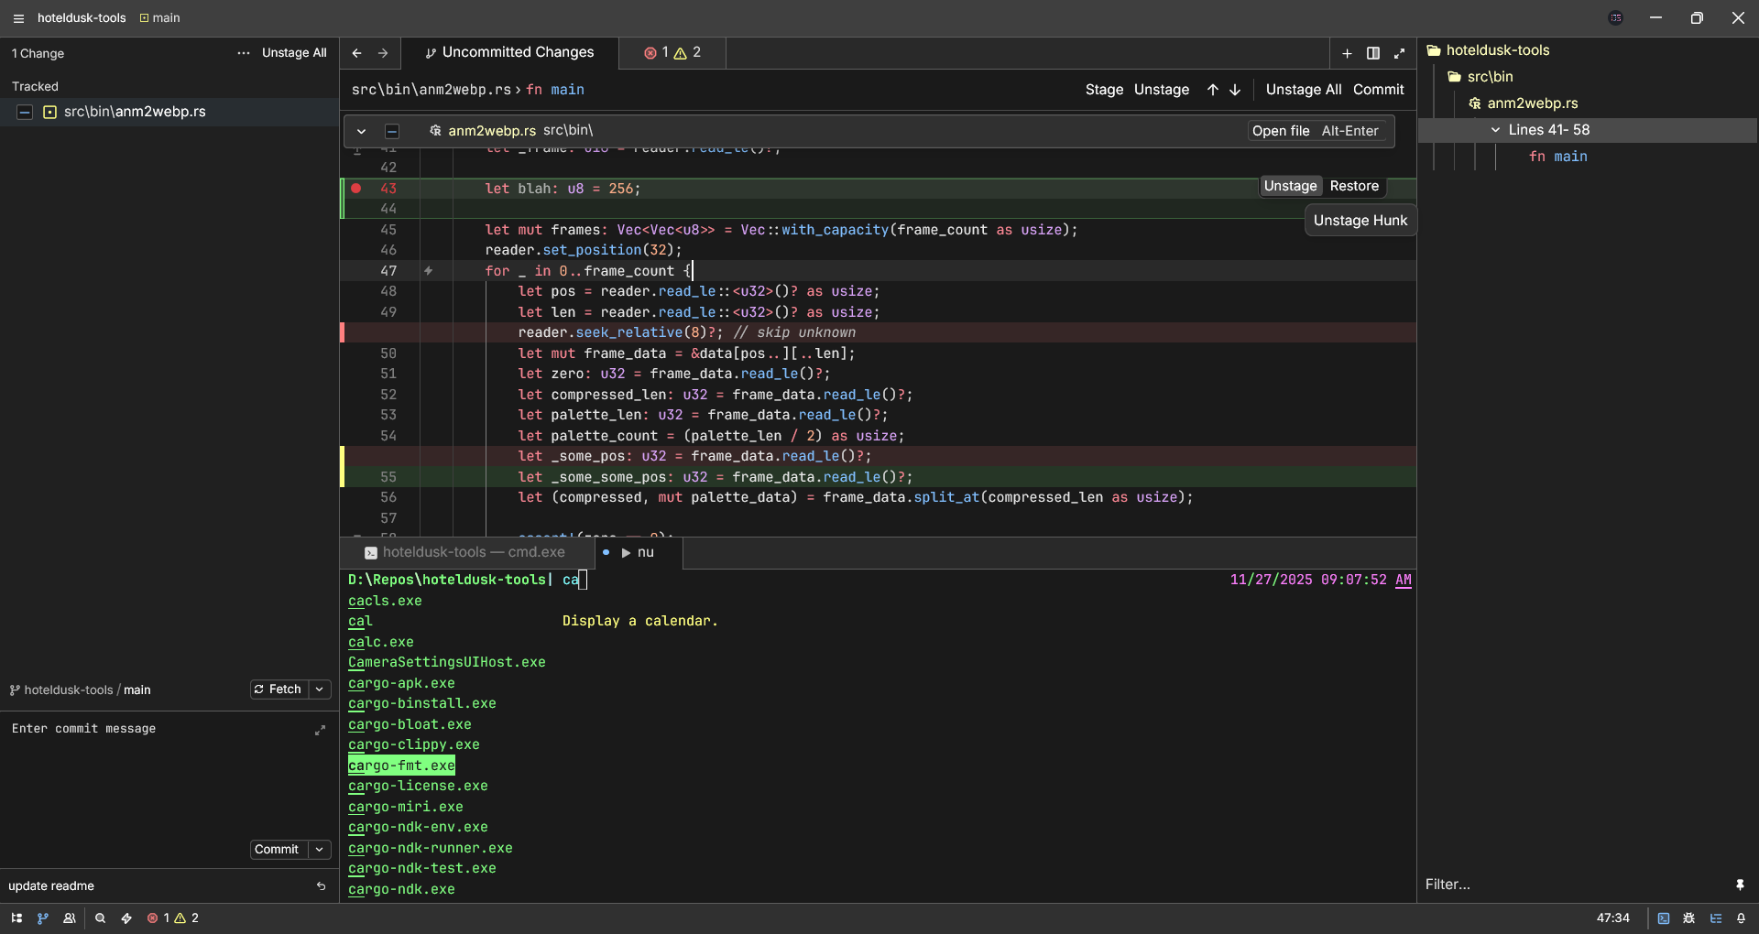Collapse Lines 41-58 in outline
The height and width of the screenshot is (934, 1759).
tap(1496, 130)
